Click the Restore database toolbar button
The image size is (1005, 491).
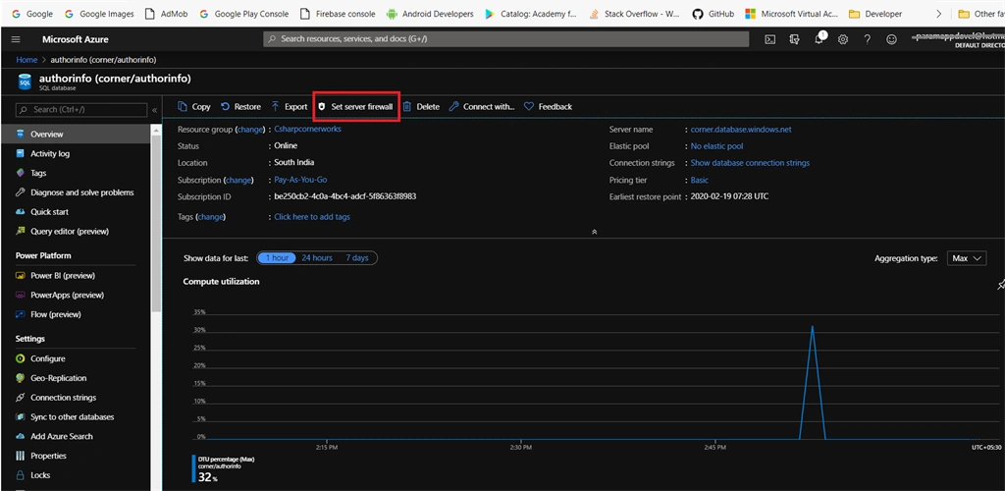[x=240, y=106]
